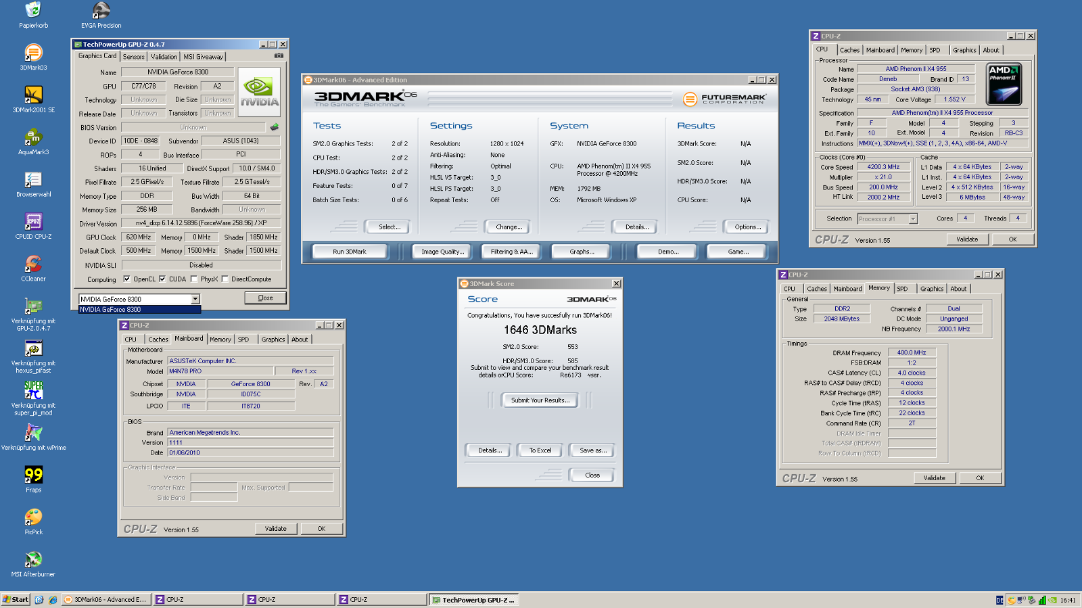Choose NVIDIA GeForce 8300 from dropdown list

[139, 310]
